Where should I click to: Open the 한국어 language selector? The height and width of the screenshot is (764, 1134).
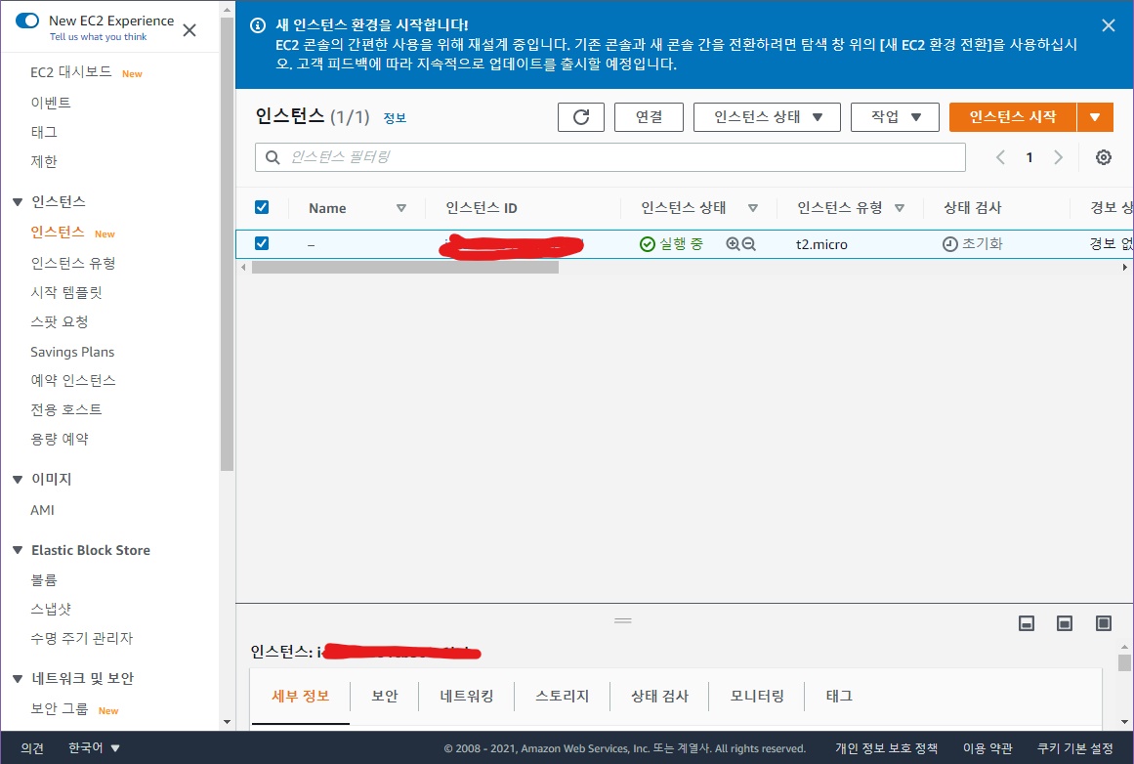tap(94, 747)
